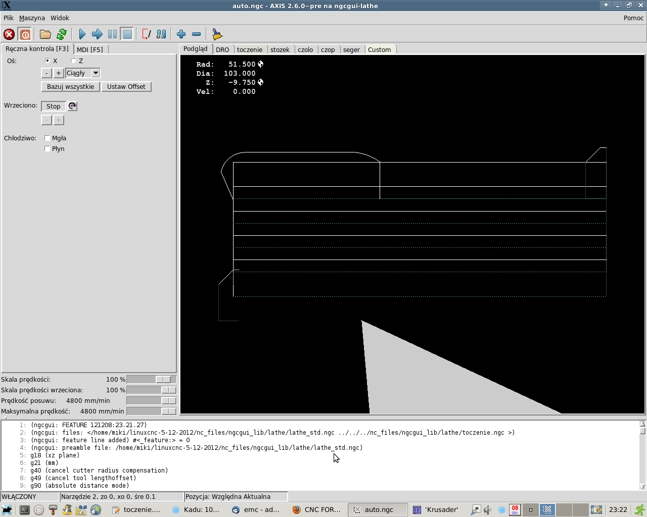
Task: Pause program execution
Action: [x=112, y=34]
